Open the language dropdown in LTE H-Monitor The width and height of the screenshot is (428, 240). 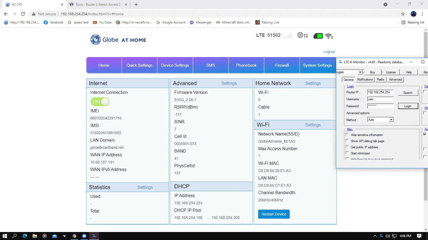(x=360, y=72)
